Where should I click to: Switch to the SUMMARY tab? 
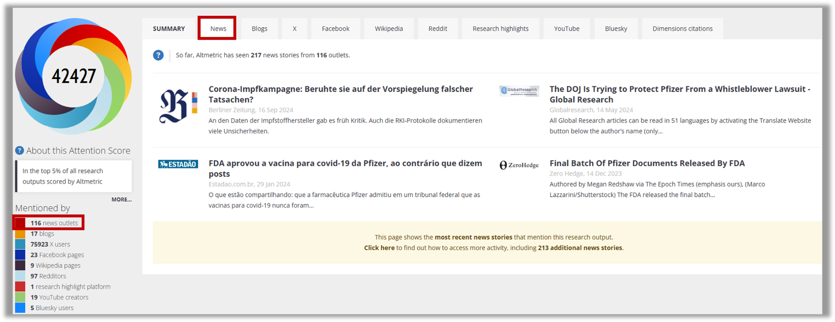tap(169, 29)
